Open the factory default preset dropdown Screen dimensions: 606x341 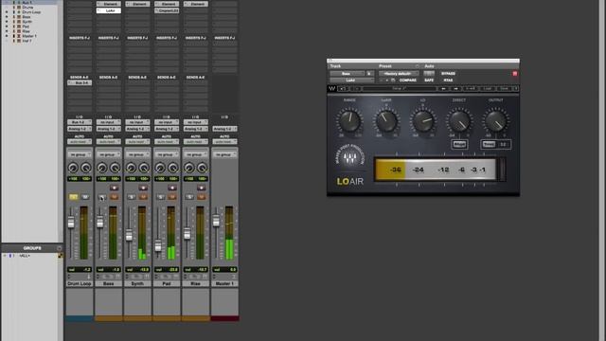(399, 74)
